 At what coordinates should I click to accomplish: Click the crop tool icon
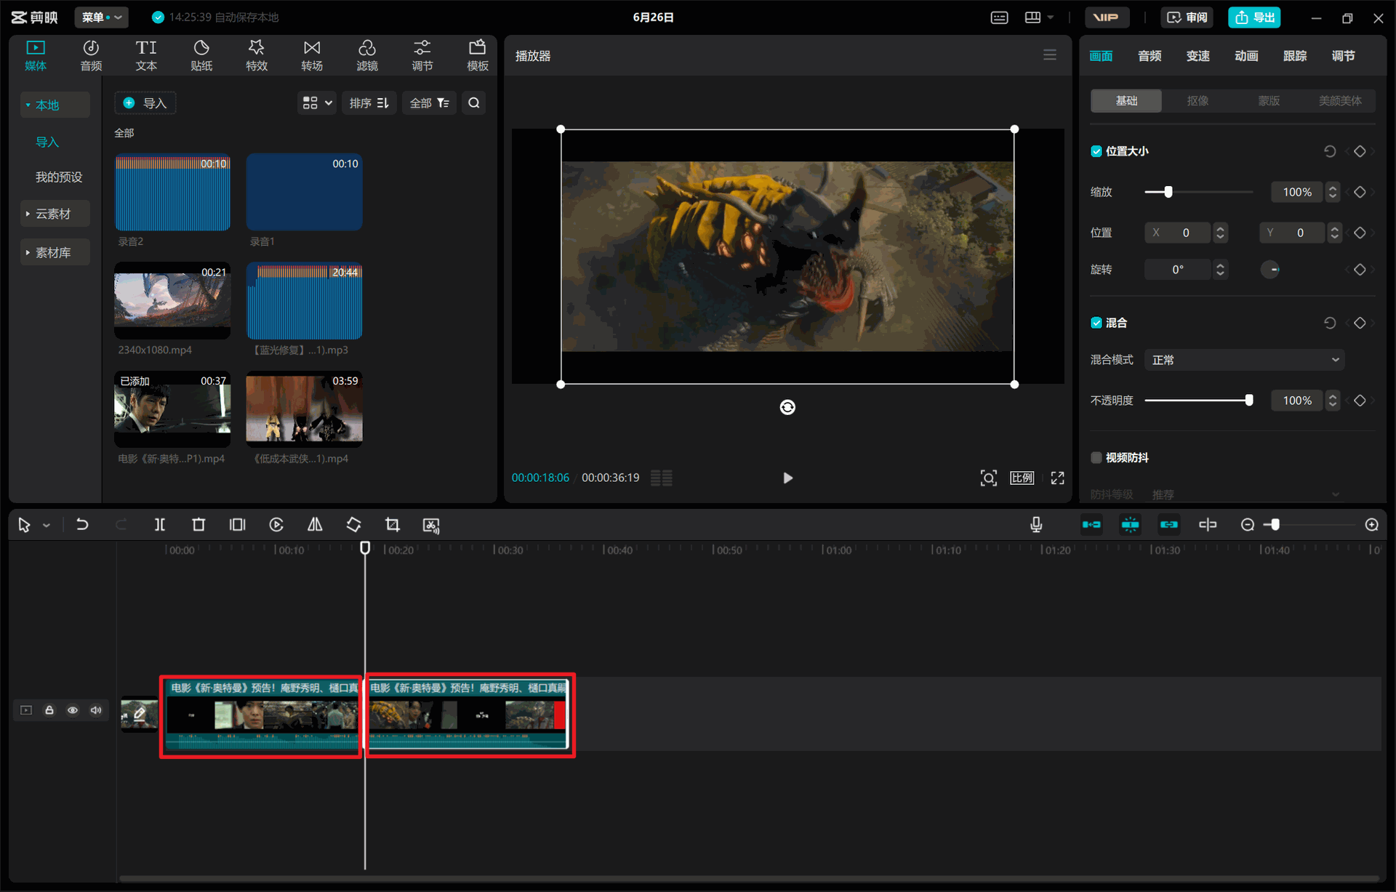pyautogui.click(x=393, y=525)
